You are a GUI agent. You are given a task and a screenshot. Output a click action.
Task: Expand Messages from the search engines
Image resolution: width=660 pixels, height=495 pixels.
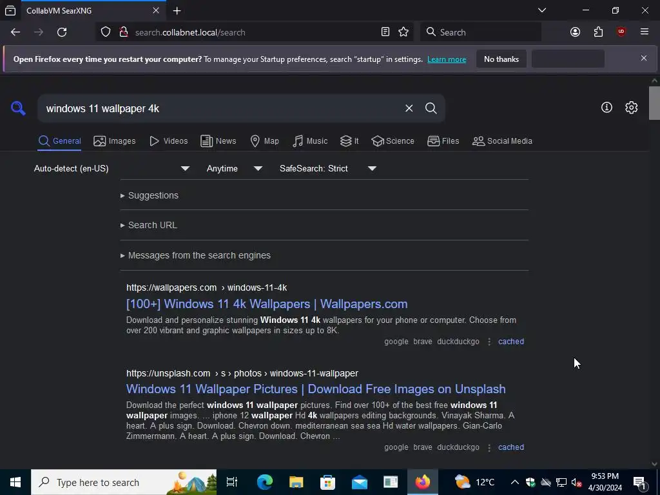click(196, 255)
